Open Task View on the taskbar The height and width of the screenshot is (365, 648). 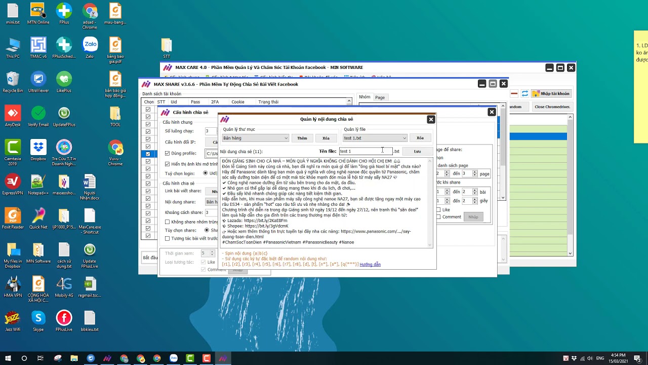click(40, 358)
